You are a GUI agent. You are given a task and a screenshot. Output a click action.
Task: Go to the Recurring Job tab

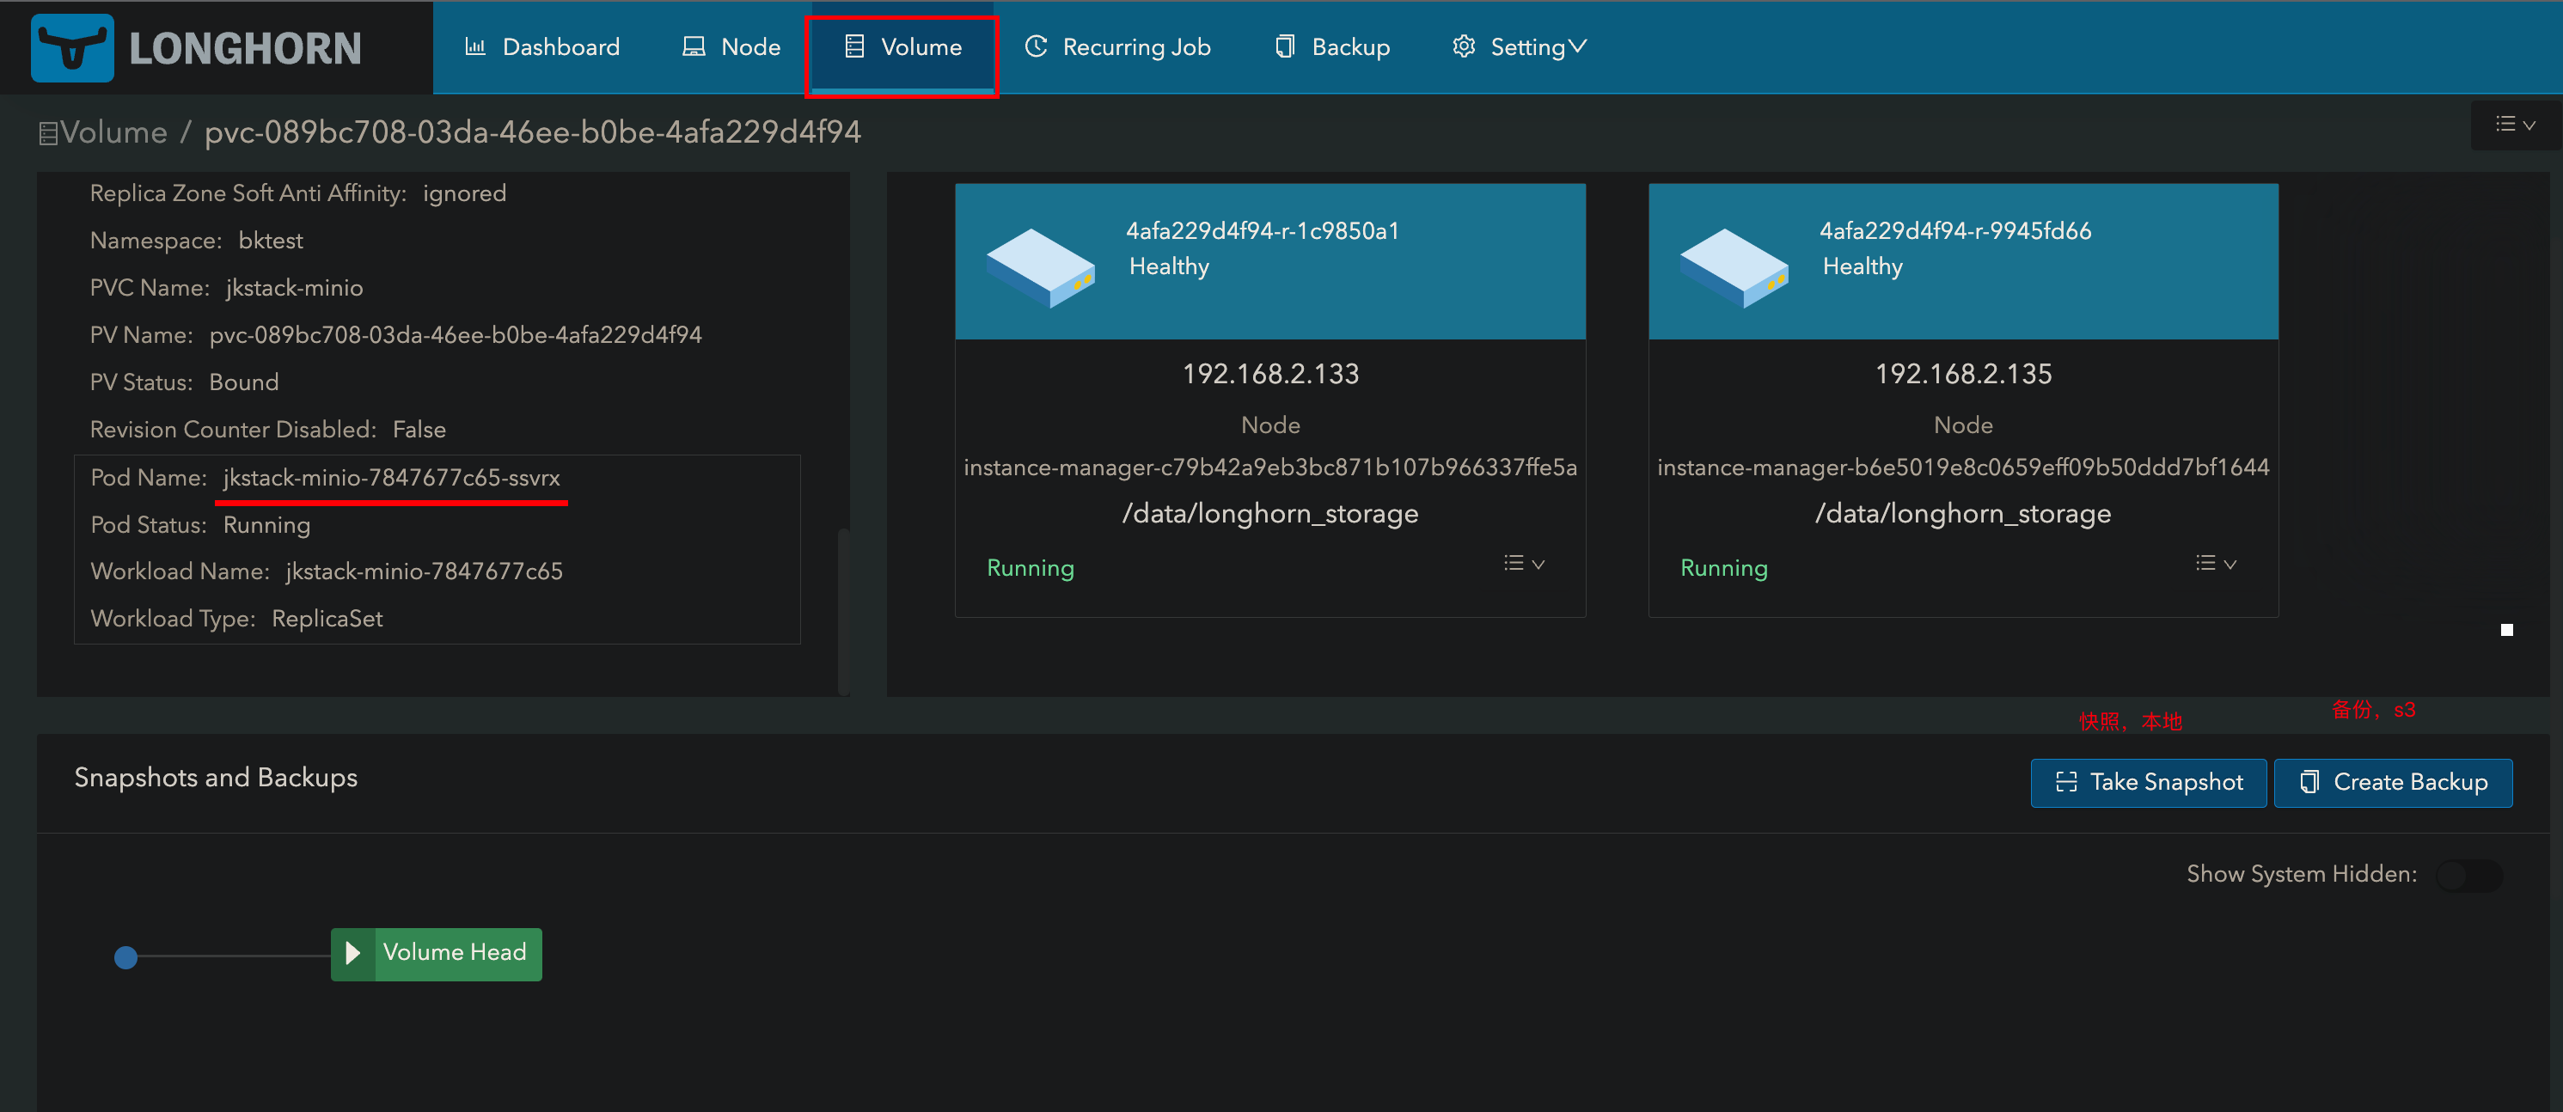pos(1116,46)
